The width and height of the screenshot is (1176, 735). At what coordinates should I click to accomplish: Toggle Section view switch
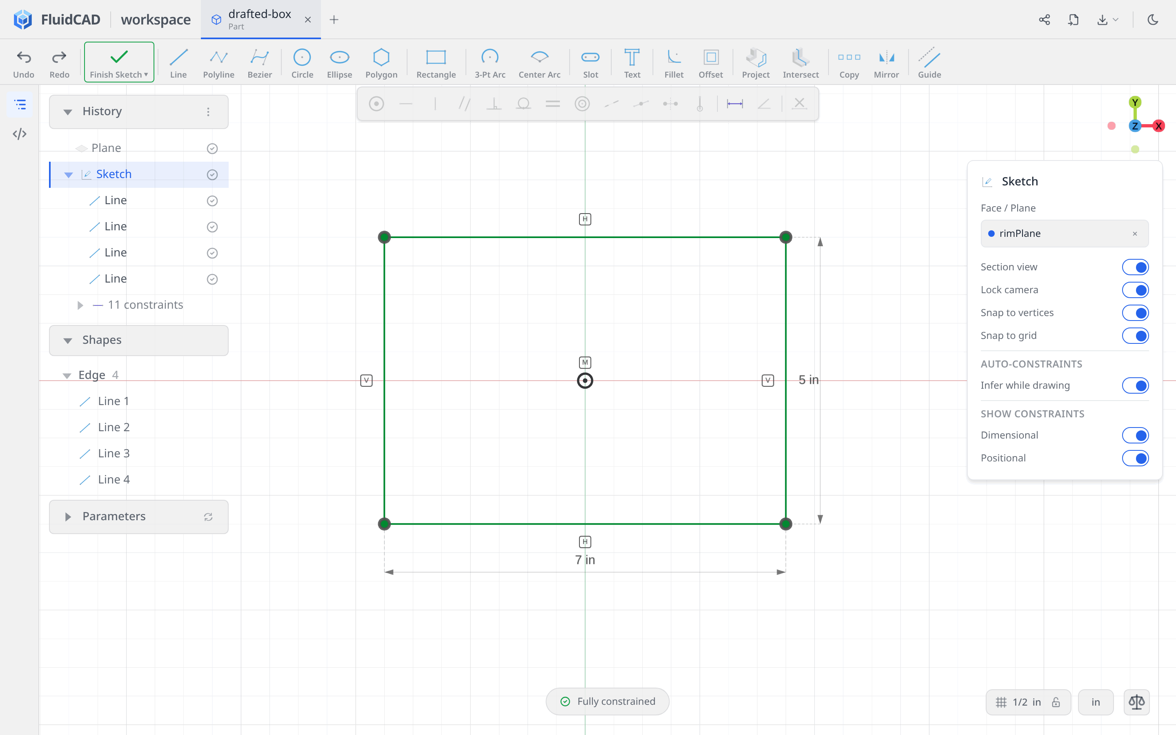pos(1135,267)
